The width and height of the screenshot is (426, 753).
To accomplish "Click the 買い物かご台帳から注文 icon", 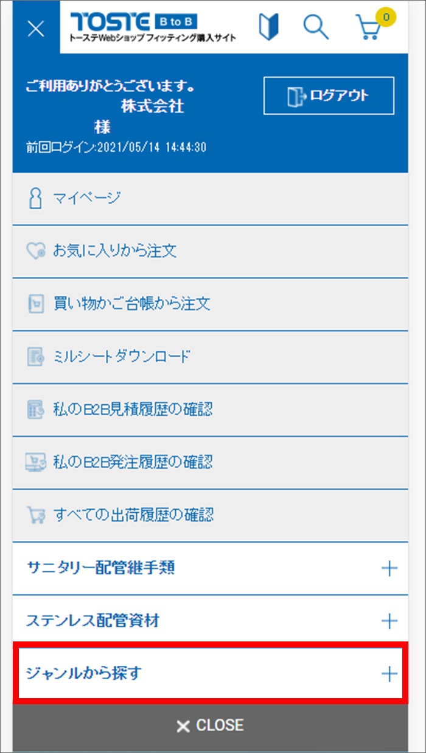I will [x=36, y=304].
